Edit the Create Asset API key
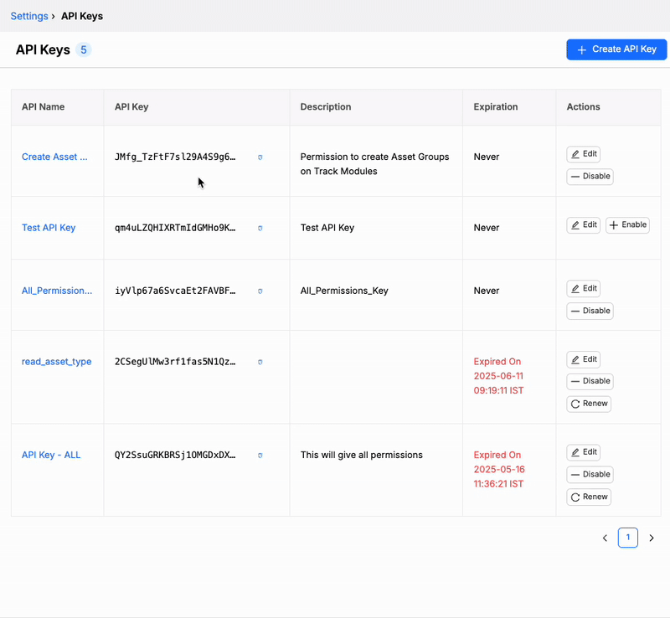670x618 pixels. pyautogui.click(x=583, y=154)
